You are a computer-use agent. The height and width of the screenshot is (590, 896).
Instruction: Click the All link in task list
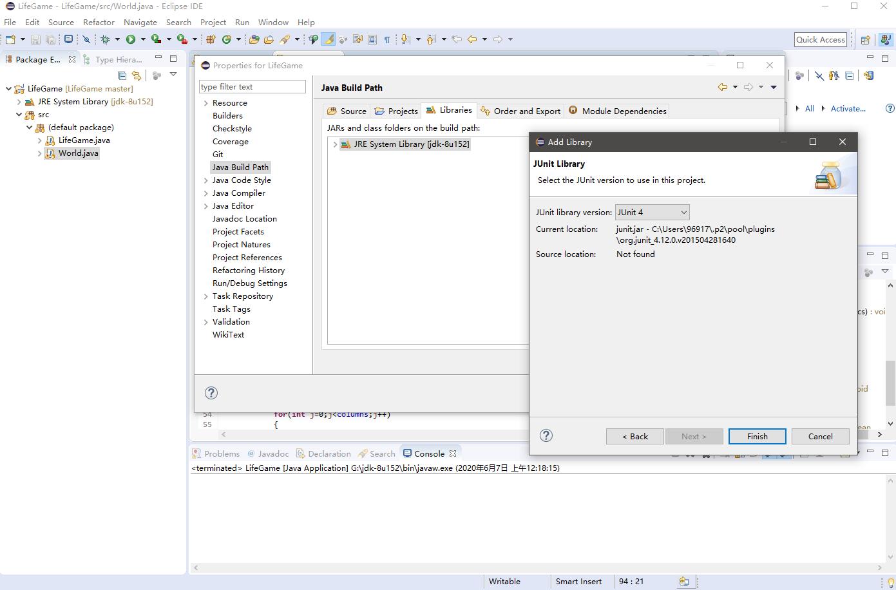[x=810, y=108]
